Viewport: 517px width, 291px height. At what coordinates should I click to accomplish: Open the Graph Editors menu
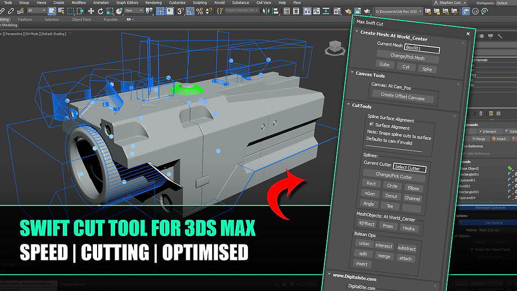[x=127, y=3]
